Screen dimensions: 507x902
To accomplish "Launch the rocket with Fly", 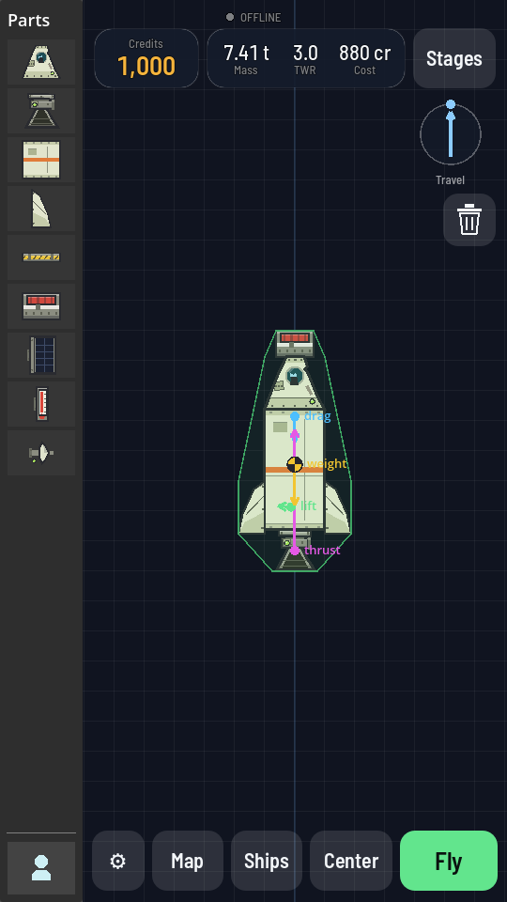I will 449,861.
